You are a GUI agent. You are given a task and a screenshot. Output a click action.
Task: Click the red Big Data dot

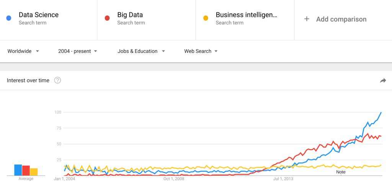click(x=108, y=18)
